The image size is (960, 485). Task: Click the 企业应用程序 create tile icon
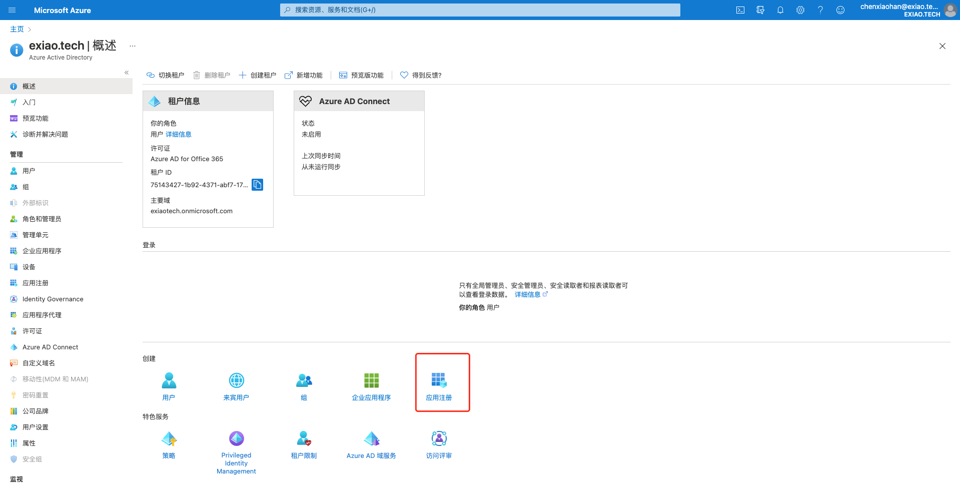tap(371, 380)
